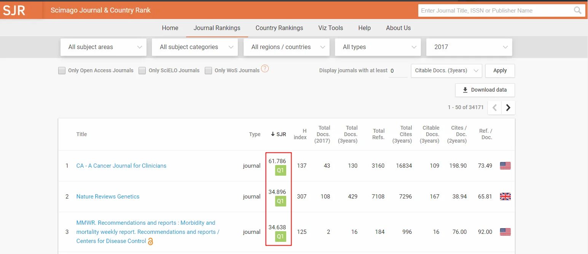
Task: Click the search magnifier icon
Action: (578, 10)
